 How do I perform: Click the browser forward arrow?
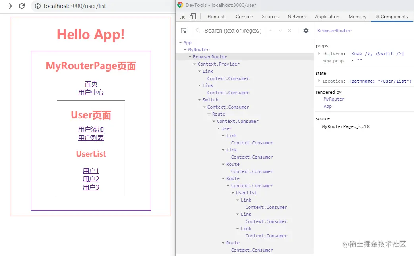(9, 6)
